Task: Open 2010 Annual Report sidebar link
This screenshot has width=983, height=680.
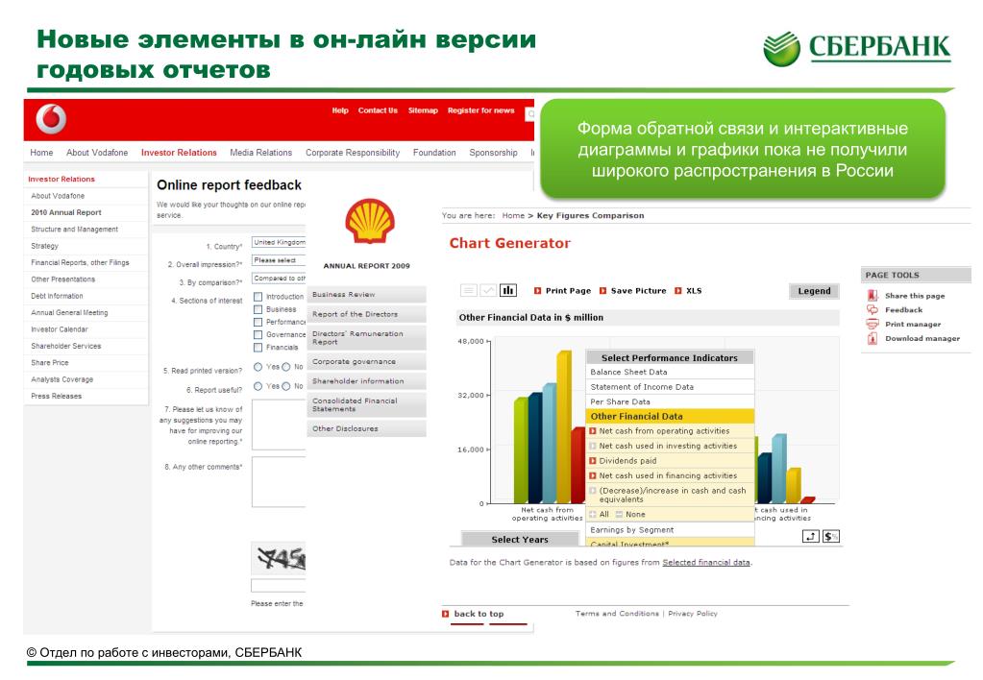Action: point(66,212)
